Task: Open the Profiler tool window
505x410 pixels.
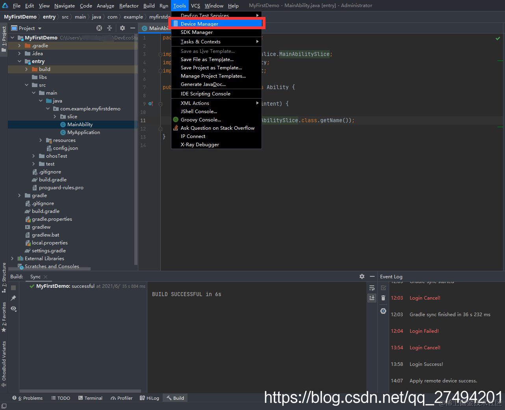Action: pos(121,398)
